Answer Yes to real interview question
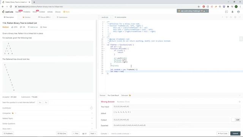This screenshot has width=243, height=137. 40,102
